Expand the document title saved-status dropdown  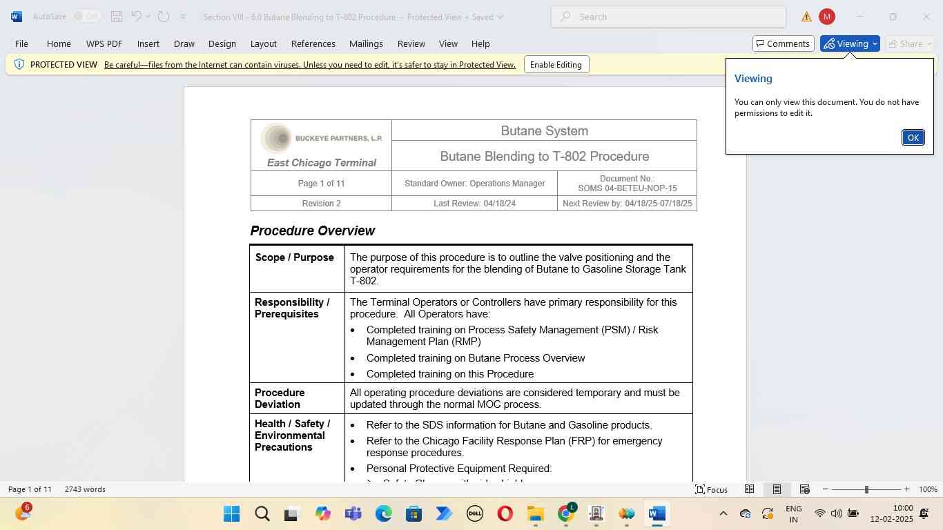coord(500,17)
